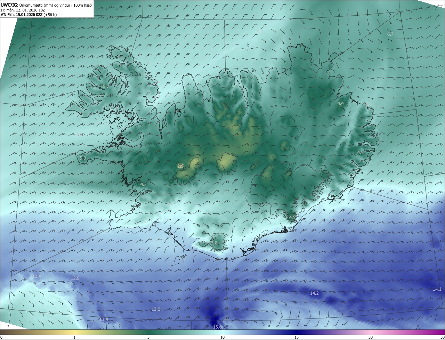
Task: Click the 12.4 value in the southwest sea
Action: [37, 276]
